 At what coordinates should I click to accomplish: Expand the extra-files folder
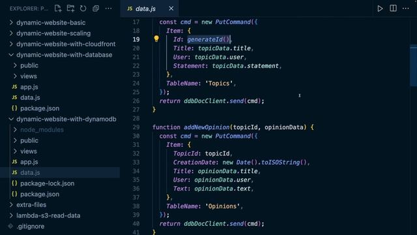(31, 205)
